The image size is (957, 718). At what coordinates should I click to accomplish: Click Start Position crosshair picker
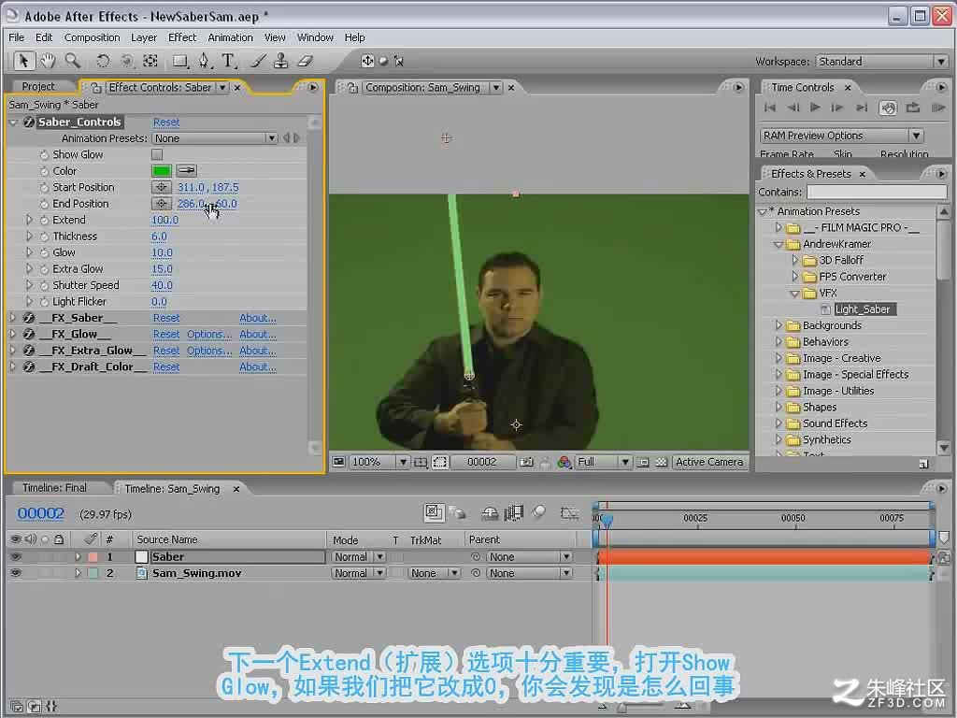[x=161, y=187]
